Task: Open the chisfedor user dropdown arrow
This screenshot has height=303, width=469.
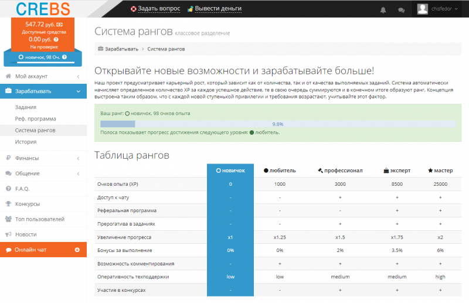Action: point(456,9)
